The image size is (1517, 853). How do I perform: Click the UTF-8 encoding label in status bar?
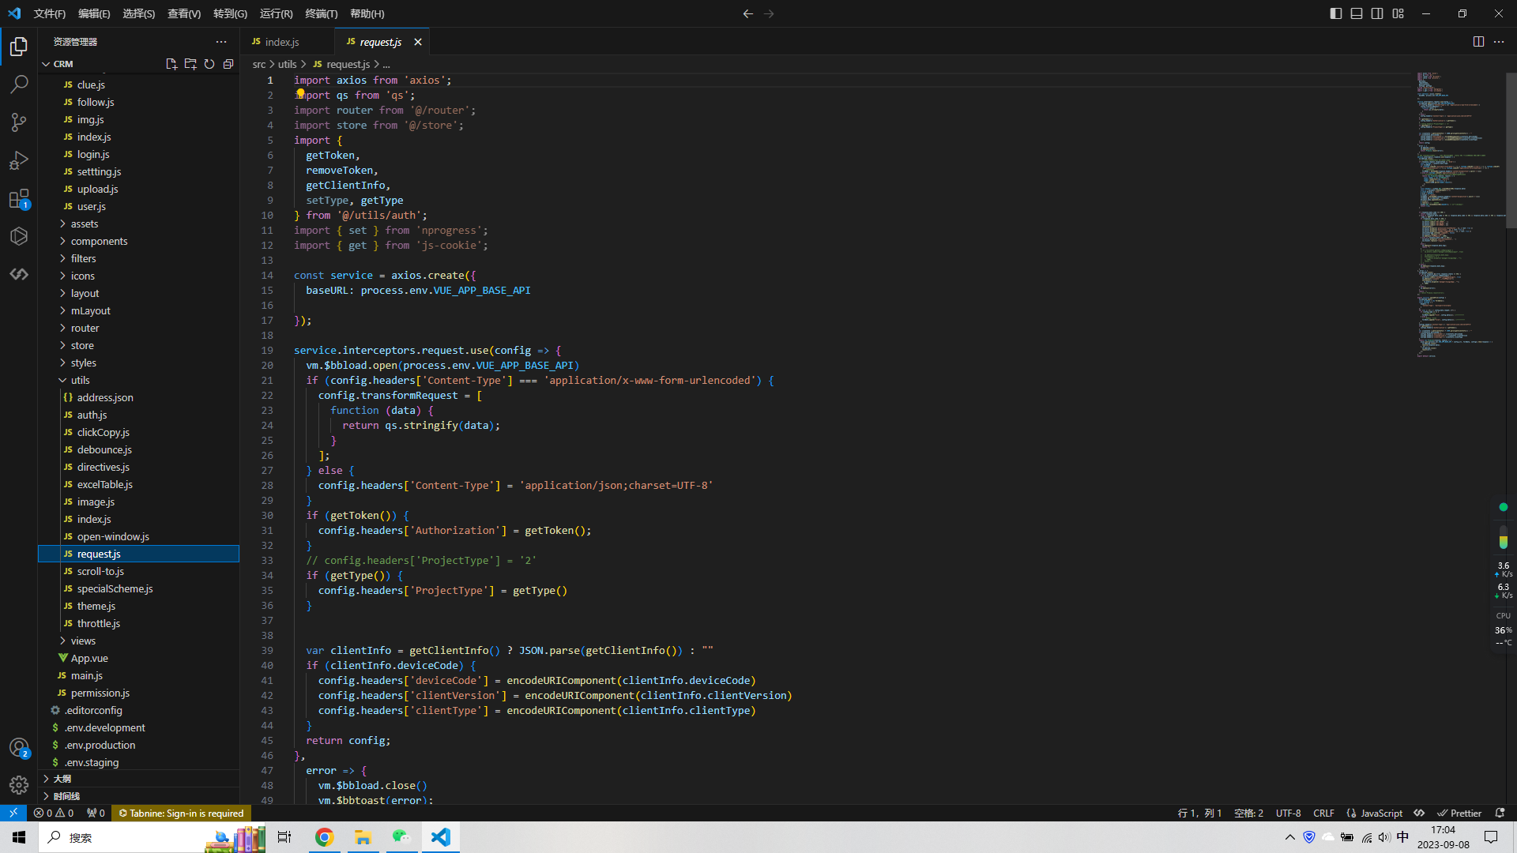(x=1289, y=813)
